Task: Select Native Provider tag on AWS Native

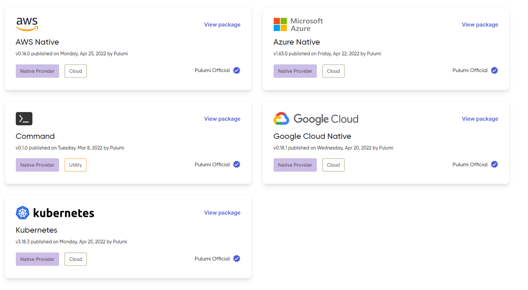Action: (37, 71)
